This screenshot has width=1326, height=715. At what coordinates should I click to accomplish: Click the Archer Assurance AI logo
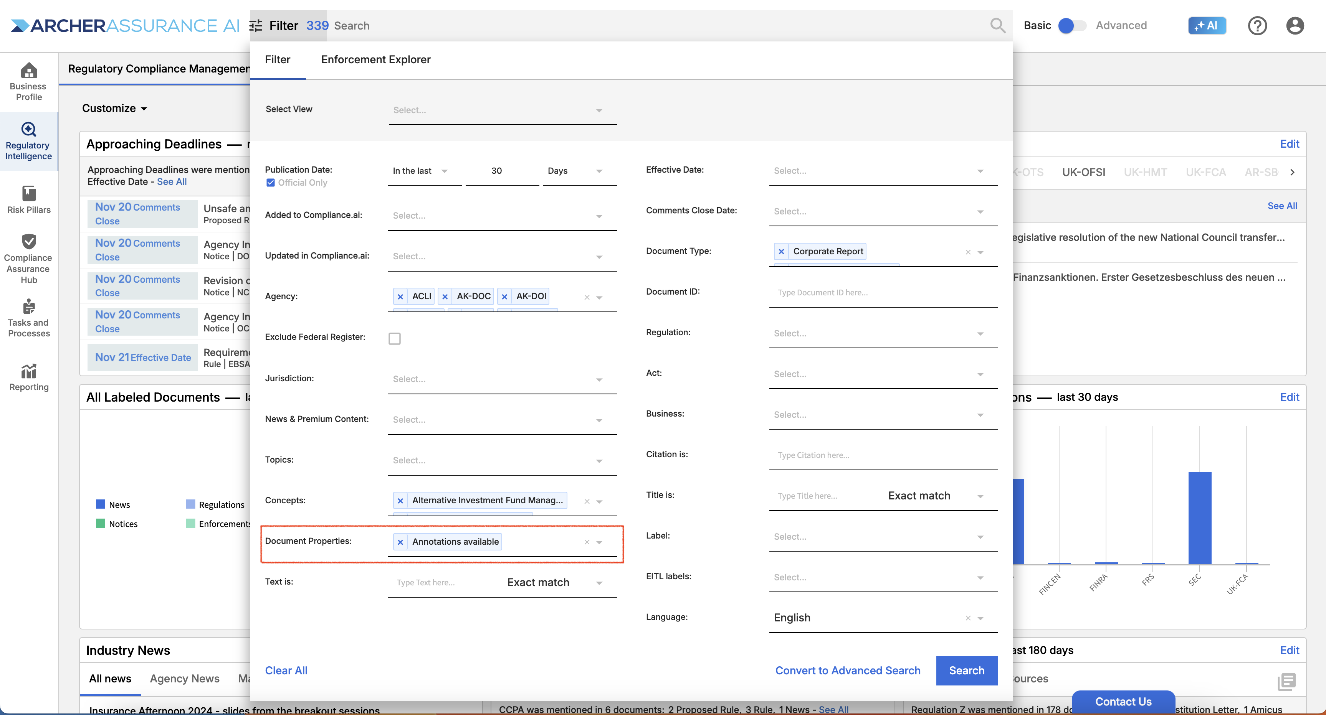(x=125, y=25)
